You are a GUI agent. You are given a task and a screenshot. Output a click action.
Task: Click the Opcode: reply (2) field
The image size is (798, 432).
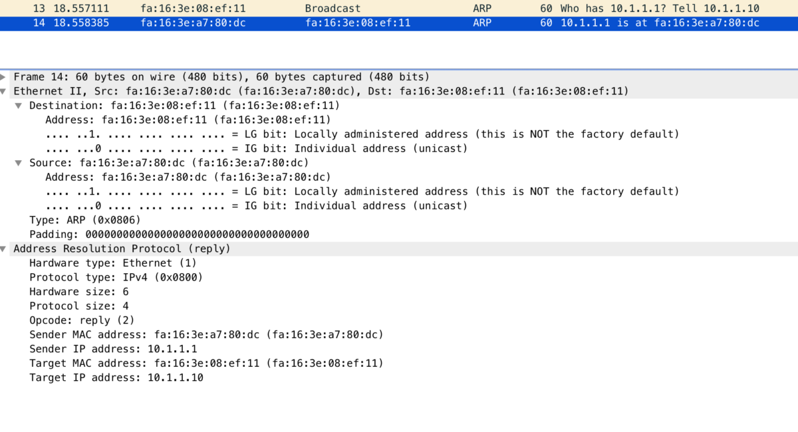pyautogui.click(x=82, y=320)
